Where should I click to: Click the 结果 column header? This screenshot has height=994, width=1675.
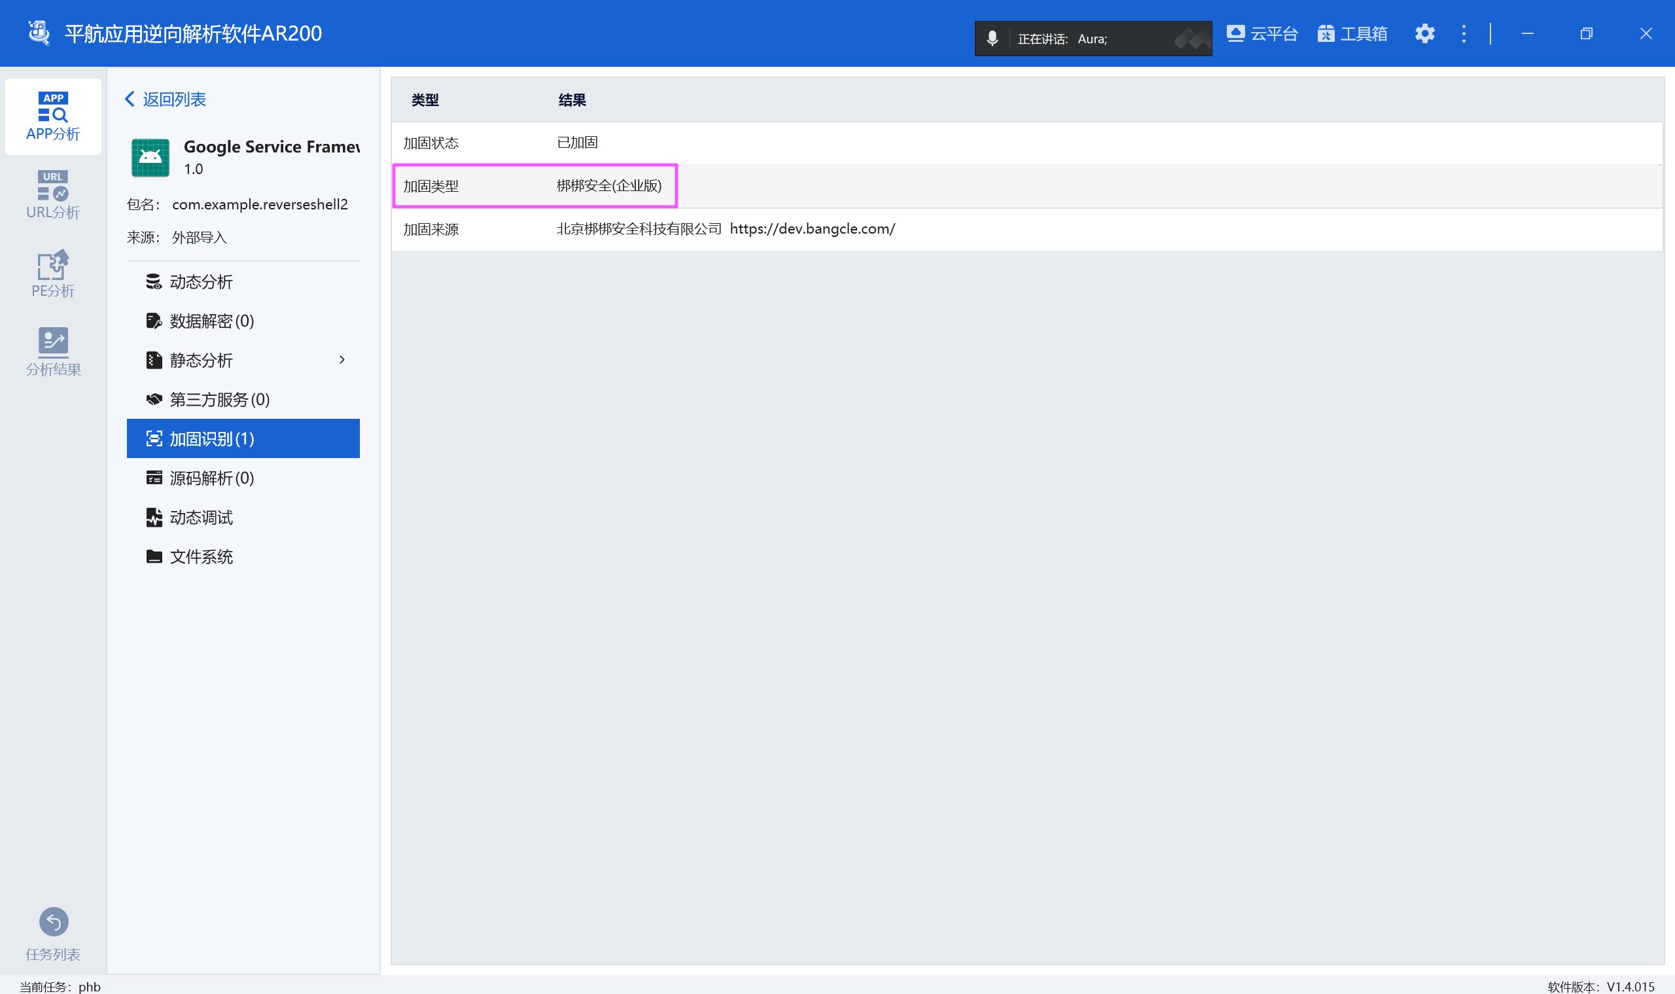click(x=572, y=100)
